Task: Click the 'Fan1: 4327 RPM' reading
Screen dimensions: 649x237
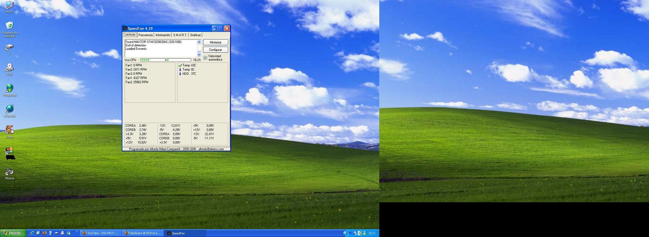Action: tap(136, 78)
